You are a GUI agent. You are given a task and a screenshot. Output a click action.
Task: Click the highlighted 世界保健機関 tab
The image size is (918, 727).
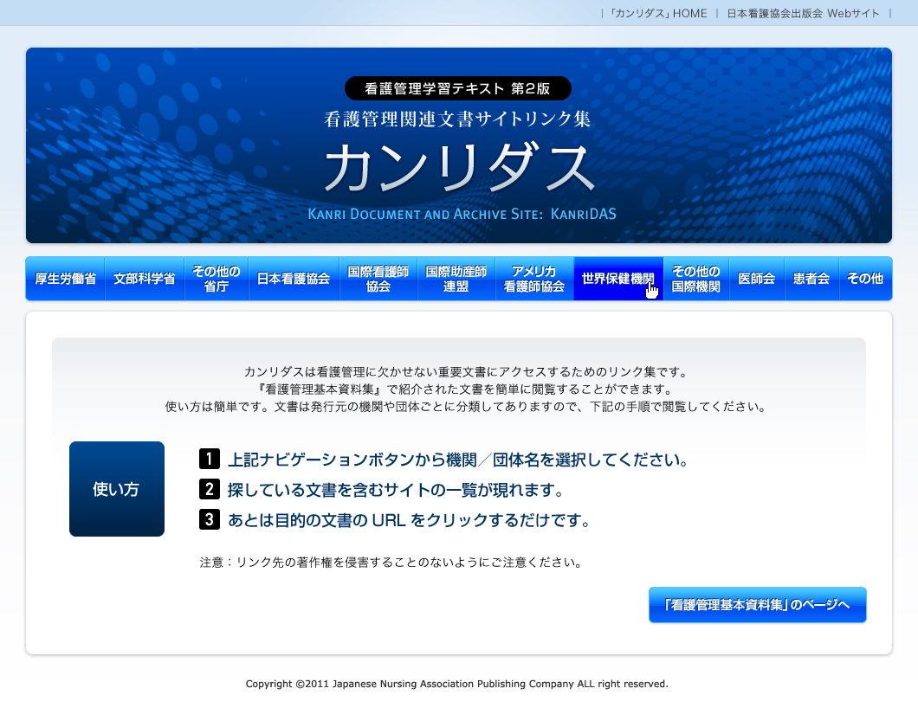click(618, 279)
